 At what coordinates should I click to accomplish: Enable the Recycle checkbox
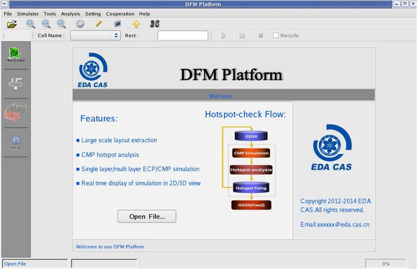pyautogui.click(x=276, y=35)
